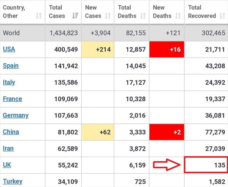Open France country page link

pyautogui.click(x=12, y=99)
